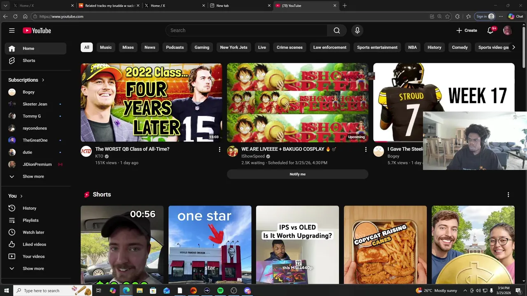Open File Explorer from the taskbar
This screenshot has height=296, width=527.
pyautogui.click(x=140, y=291)
